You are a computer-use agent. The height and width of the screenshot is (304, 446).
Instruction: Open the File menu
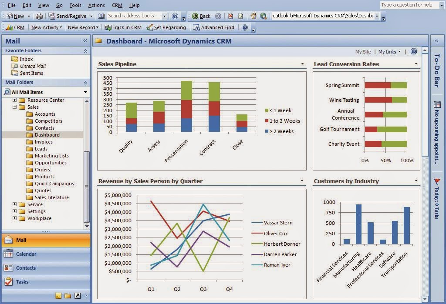pyautogui.click(x=12, y=5)
